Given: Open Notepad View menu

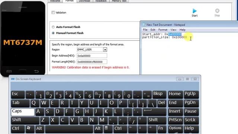Looking at the screenshot, I should (x=173, y=30).
